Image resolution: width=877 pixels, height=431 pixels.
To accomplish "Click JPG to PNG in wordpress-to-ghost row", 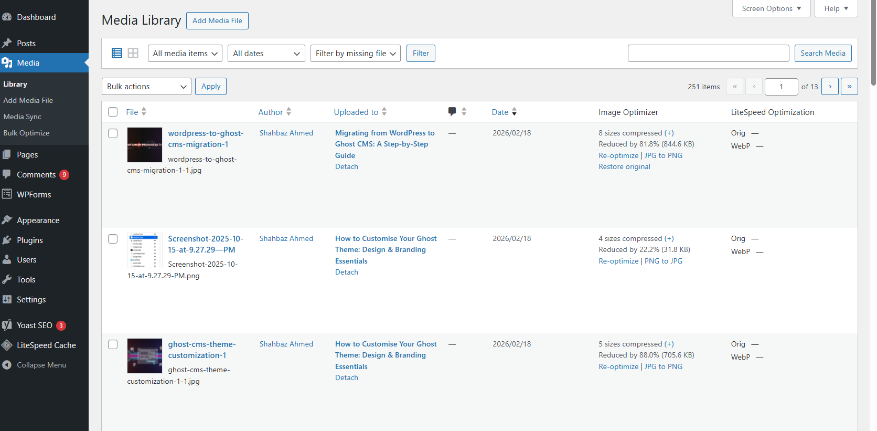I will [664, 155].
